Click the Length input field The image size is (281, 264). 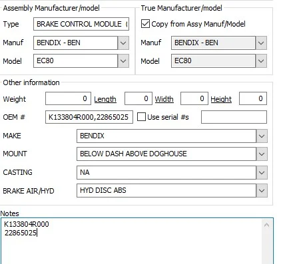(139, 98)
